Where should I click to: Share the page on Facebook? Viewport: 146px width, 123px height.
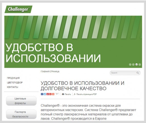pos(42,94)
